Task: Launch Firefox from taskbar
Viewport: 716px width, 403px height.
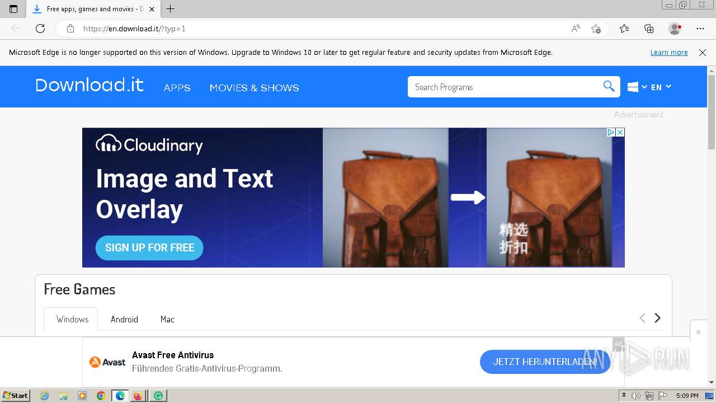Action: pos(138,396)
